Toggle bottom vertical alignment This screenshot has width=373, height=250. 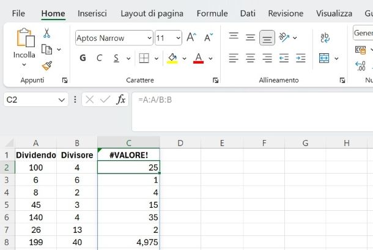tap(267, 38)
